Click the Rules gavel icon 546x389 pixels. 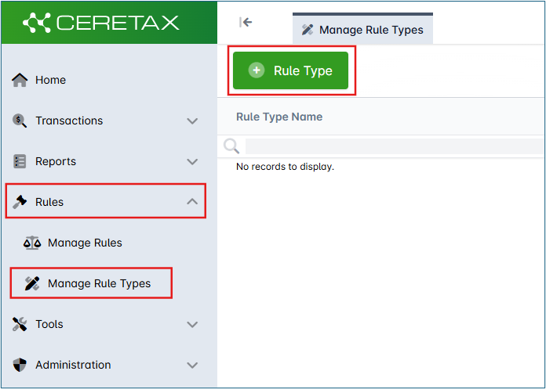tap(20, 202)
